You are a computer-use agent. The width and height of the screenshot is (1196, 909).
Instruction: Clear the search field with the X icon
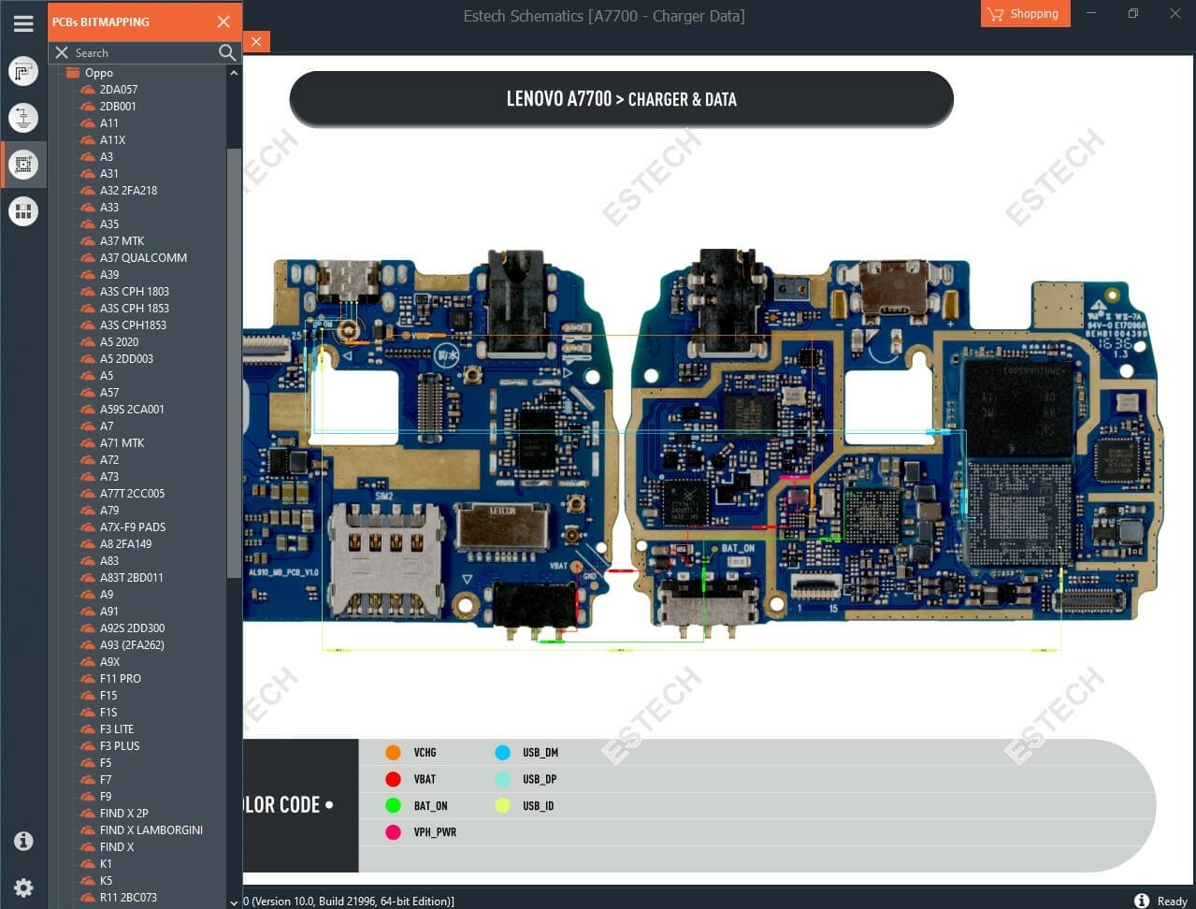(x=62, y=52)
